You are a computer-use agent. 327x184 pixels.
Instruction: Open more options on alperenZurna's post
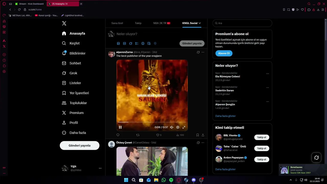(x=203, y=52)
